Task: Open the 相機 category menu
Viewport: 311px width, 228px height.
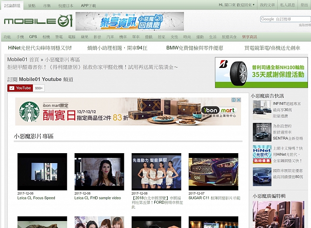Action: coord(46,37)
